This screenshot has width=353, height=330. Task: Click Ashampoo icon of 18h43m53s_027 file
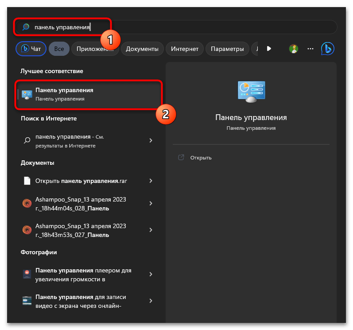[x=27, y=230]
